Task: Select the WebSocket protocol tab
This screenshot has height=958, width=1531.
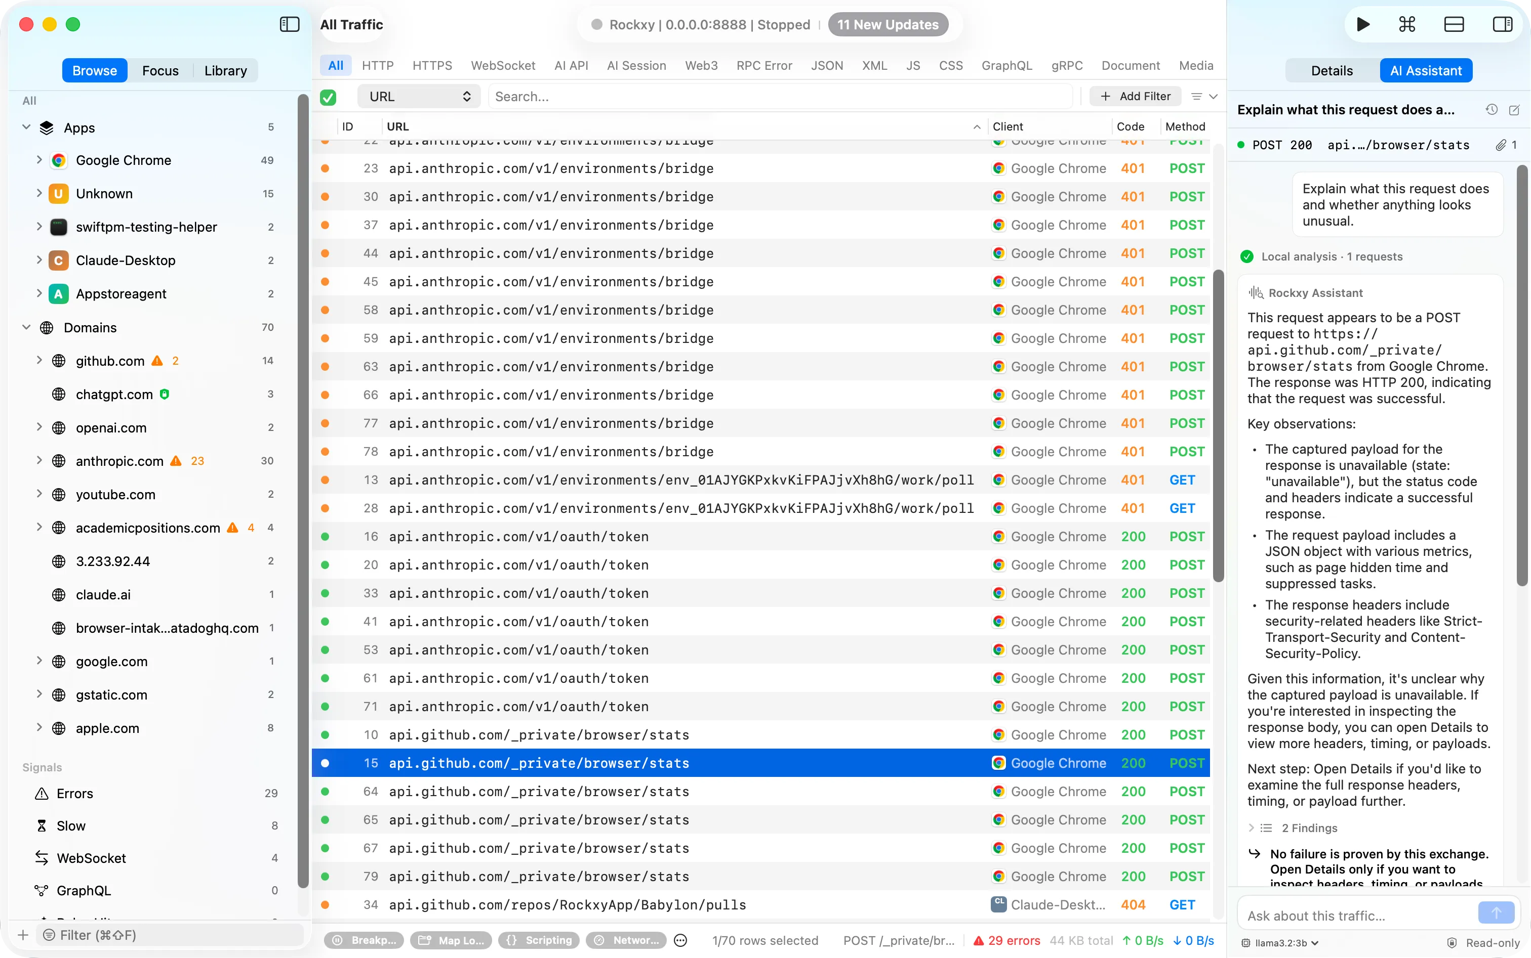Action: coord(503,65)
